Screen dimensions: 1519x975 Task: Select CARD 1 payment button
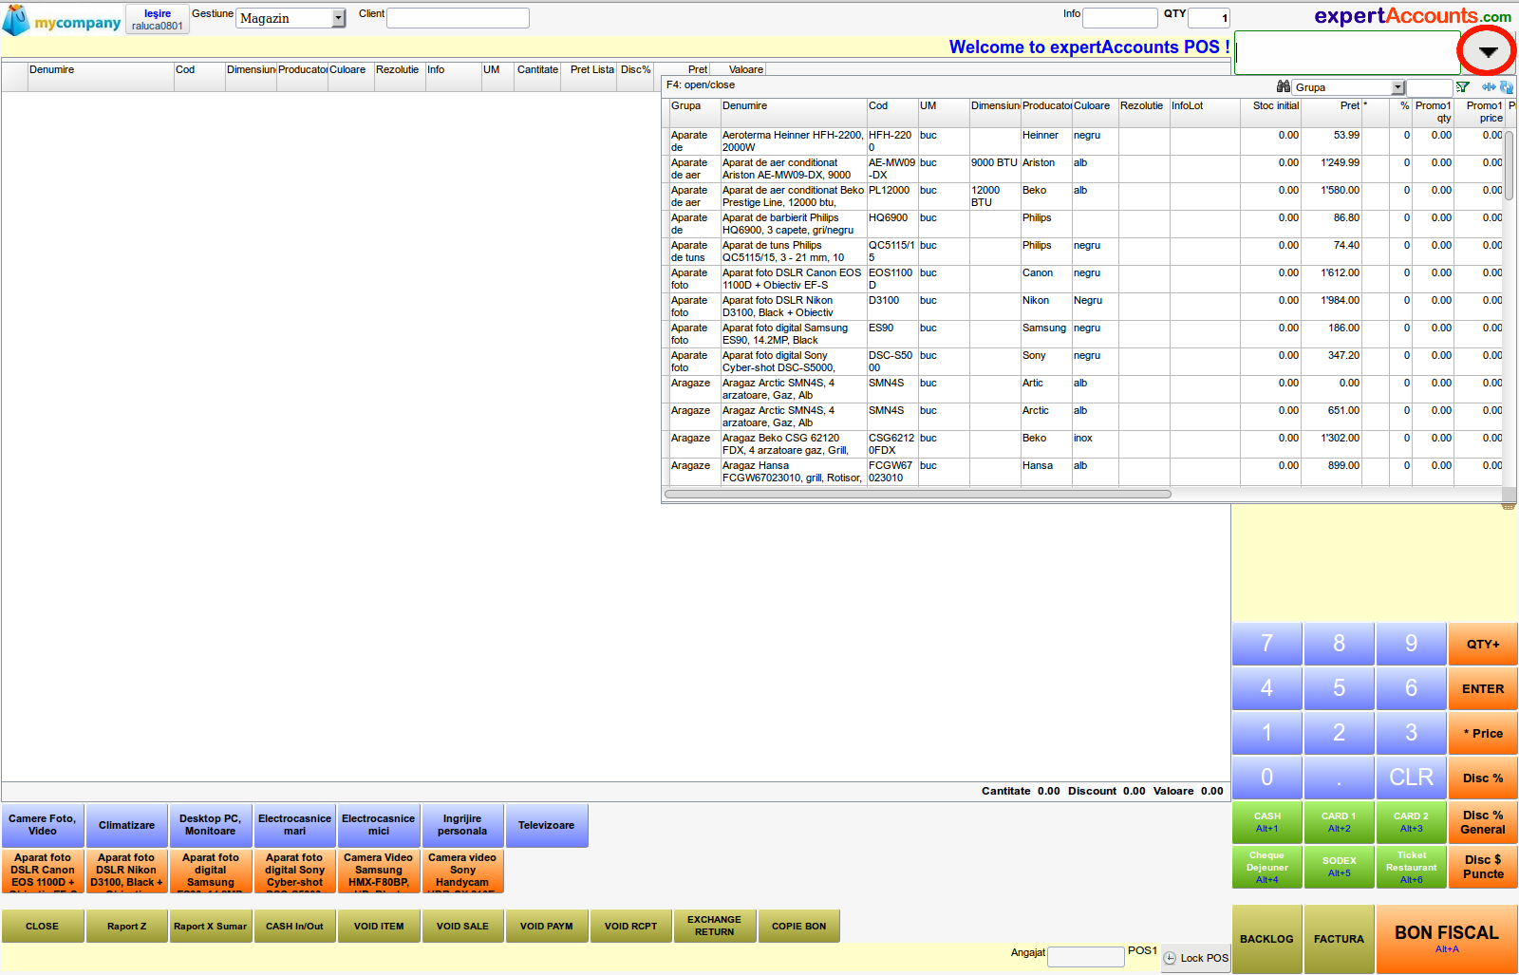tap(1339, 822)
